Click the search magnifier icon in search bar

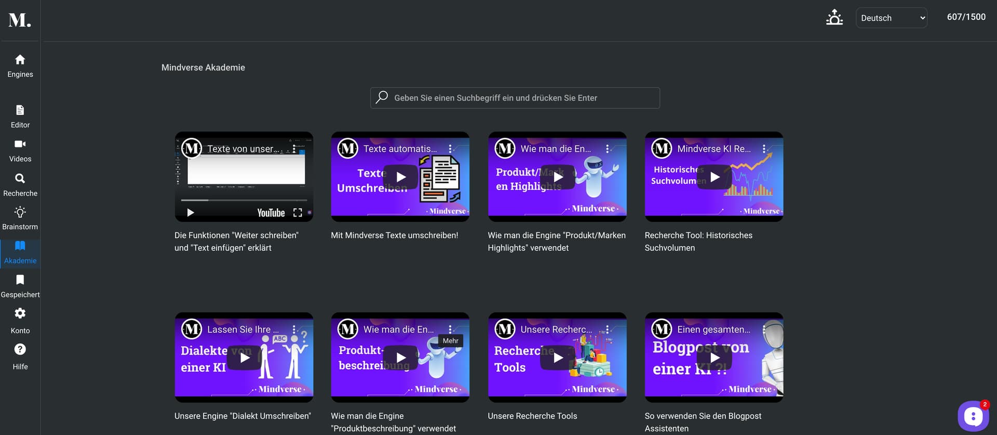tap(382, 97)
